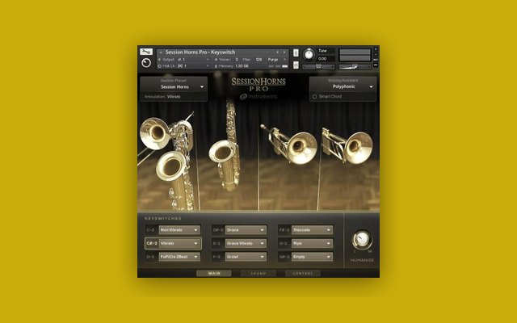This screenshot has width=517, height=323.
Task: Mute the instrument with the M button
Action: [296, 65]
